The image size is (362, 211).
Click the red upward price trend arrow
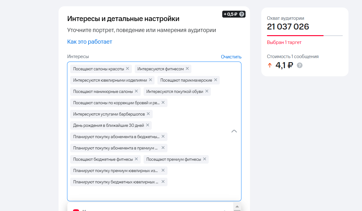click(x=269, y=65)
